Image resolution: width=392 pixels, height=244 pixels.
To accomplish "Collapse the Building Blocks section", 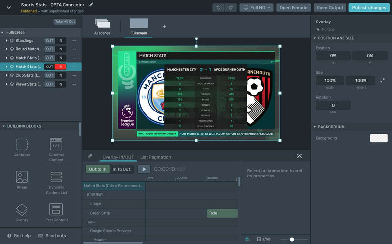I will tap(4, 126).
